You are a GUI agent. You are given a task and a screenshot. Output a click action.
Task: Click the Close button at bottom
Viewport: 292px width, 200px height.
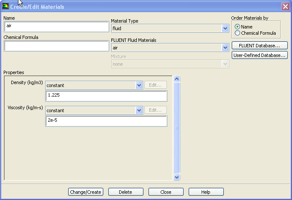pyautogui.click(x=166, y=192)
